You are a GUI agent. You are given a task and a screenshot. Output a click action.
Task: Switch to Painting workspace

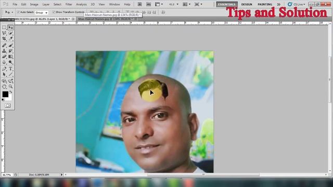tap(265, 4)
